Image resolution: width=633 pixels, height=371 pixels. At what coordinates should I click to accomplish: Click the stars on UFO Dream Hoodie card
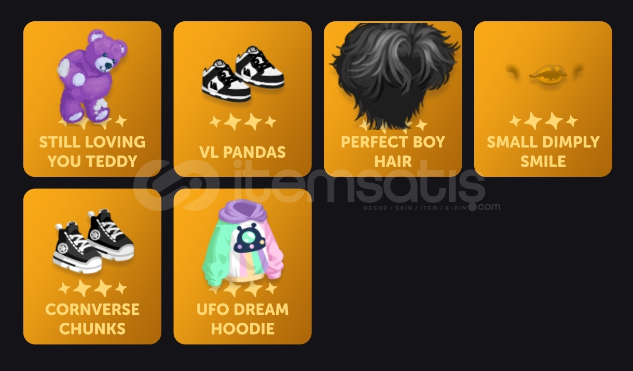pyautogui.click(x=243, y=288)
